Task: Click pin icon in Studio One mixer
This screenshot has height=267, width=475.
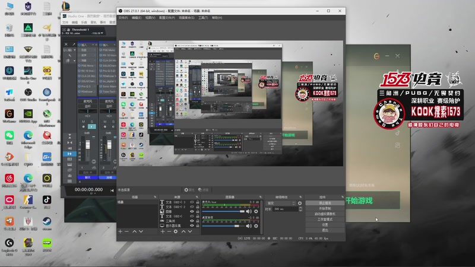Action: 74,44
